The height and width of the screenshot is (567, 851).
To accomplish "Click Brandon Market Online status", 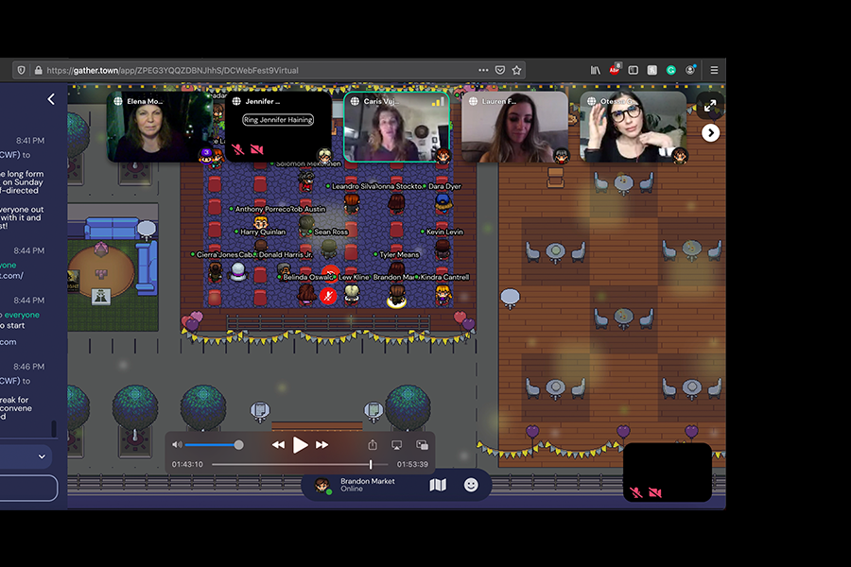I will [x=368, y=485].
